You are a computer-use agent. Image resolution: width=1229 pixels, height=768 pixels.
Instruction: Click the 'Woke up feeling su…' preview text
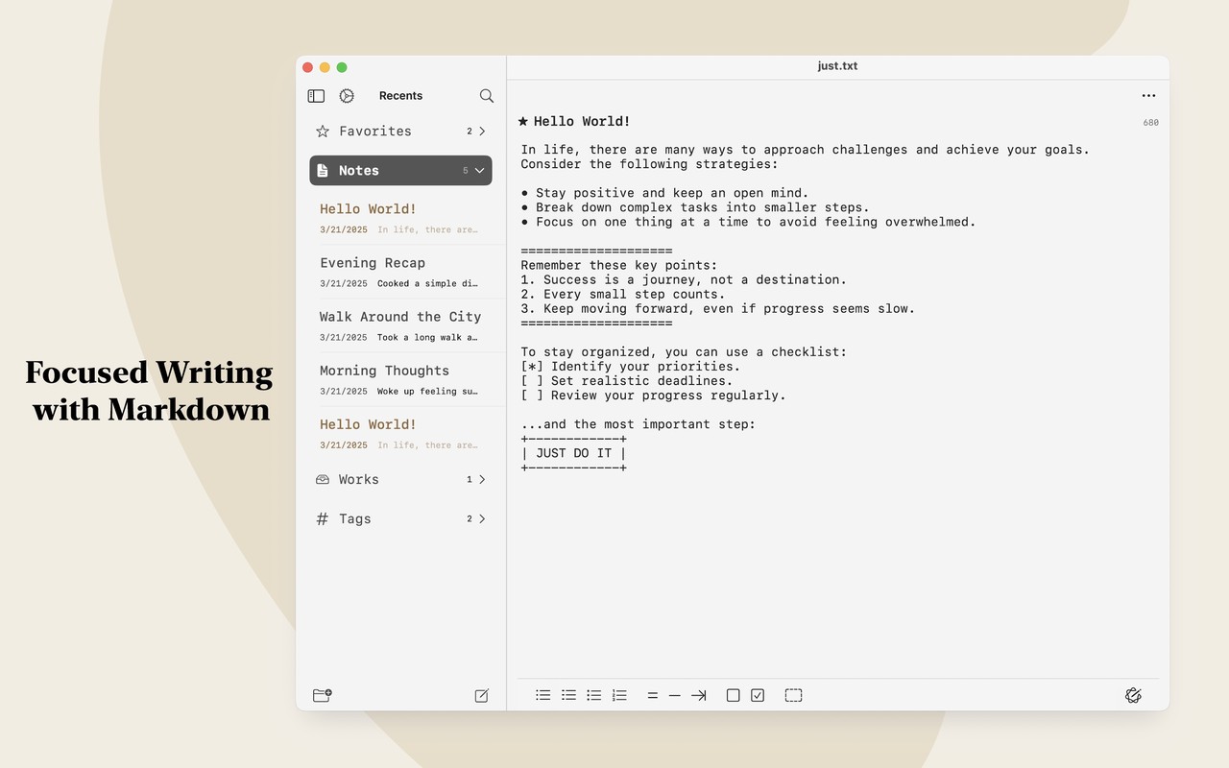pyautogui.click(x=427, y=392)
